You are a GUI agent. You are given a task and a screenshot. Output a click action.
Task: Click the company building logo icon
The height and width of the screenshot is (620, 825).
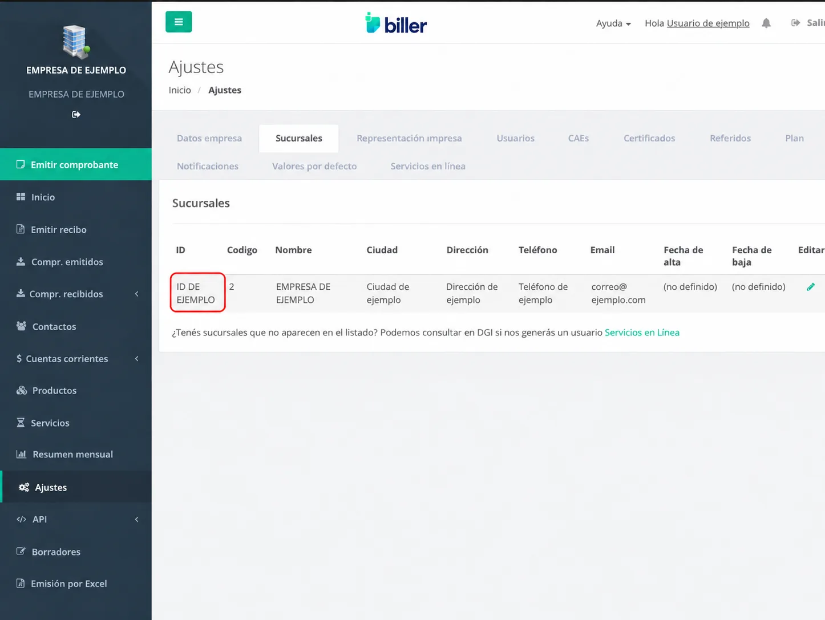click(x=76, y=42)
